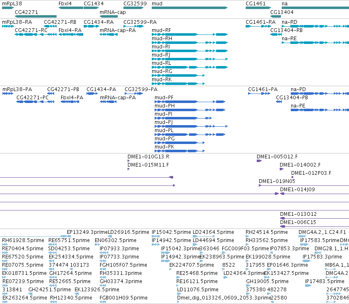349x304 pixels.
Task: Click BAC end DME1-015M11.F
Action: pyautogui.click(x=128, y=169)
